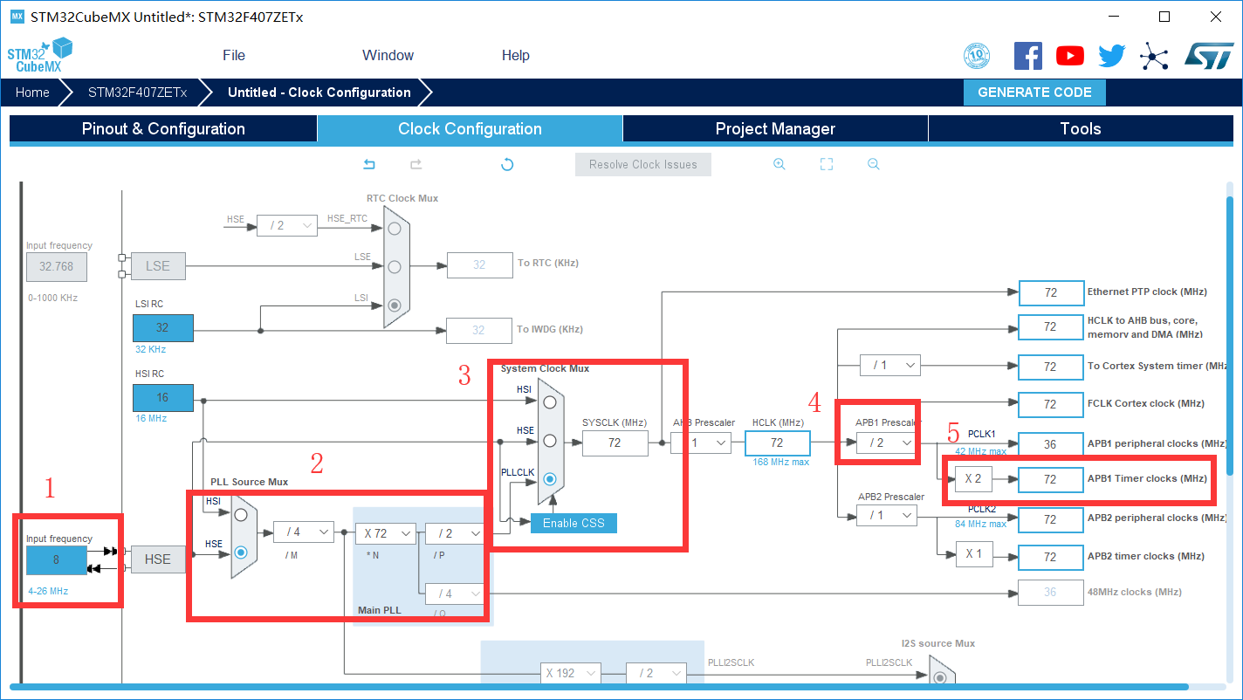1243x700 pixels.
Task: Click the HSE oscillator block
Action: point(158,559)
